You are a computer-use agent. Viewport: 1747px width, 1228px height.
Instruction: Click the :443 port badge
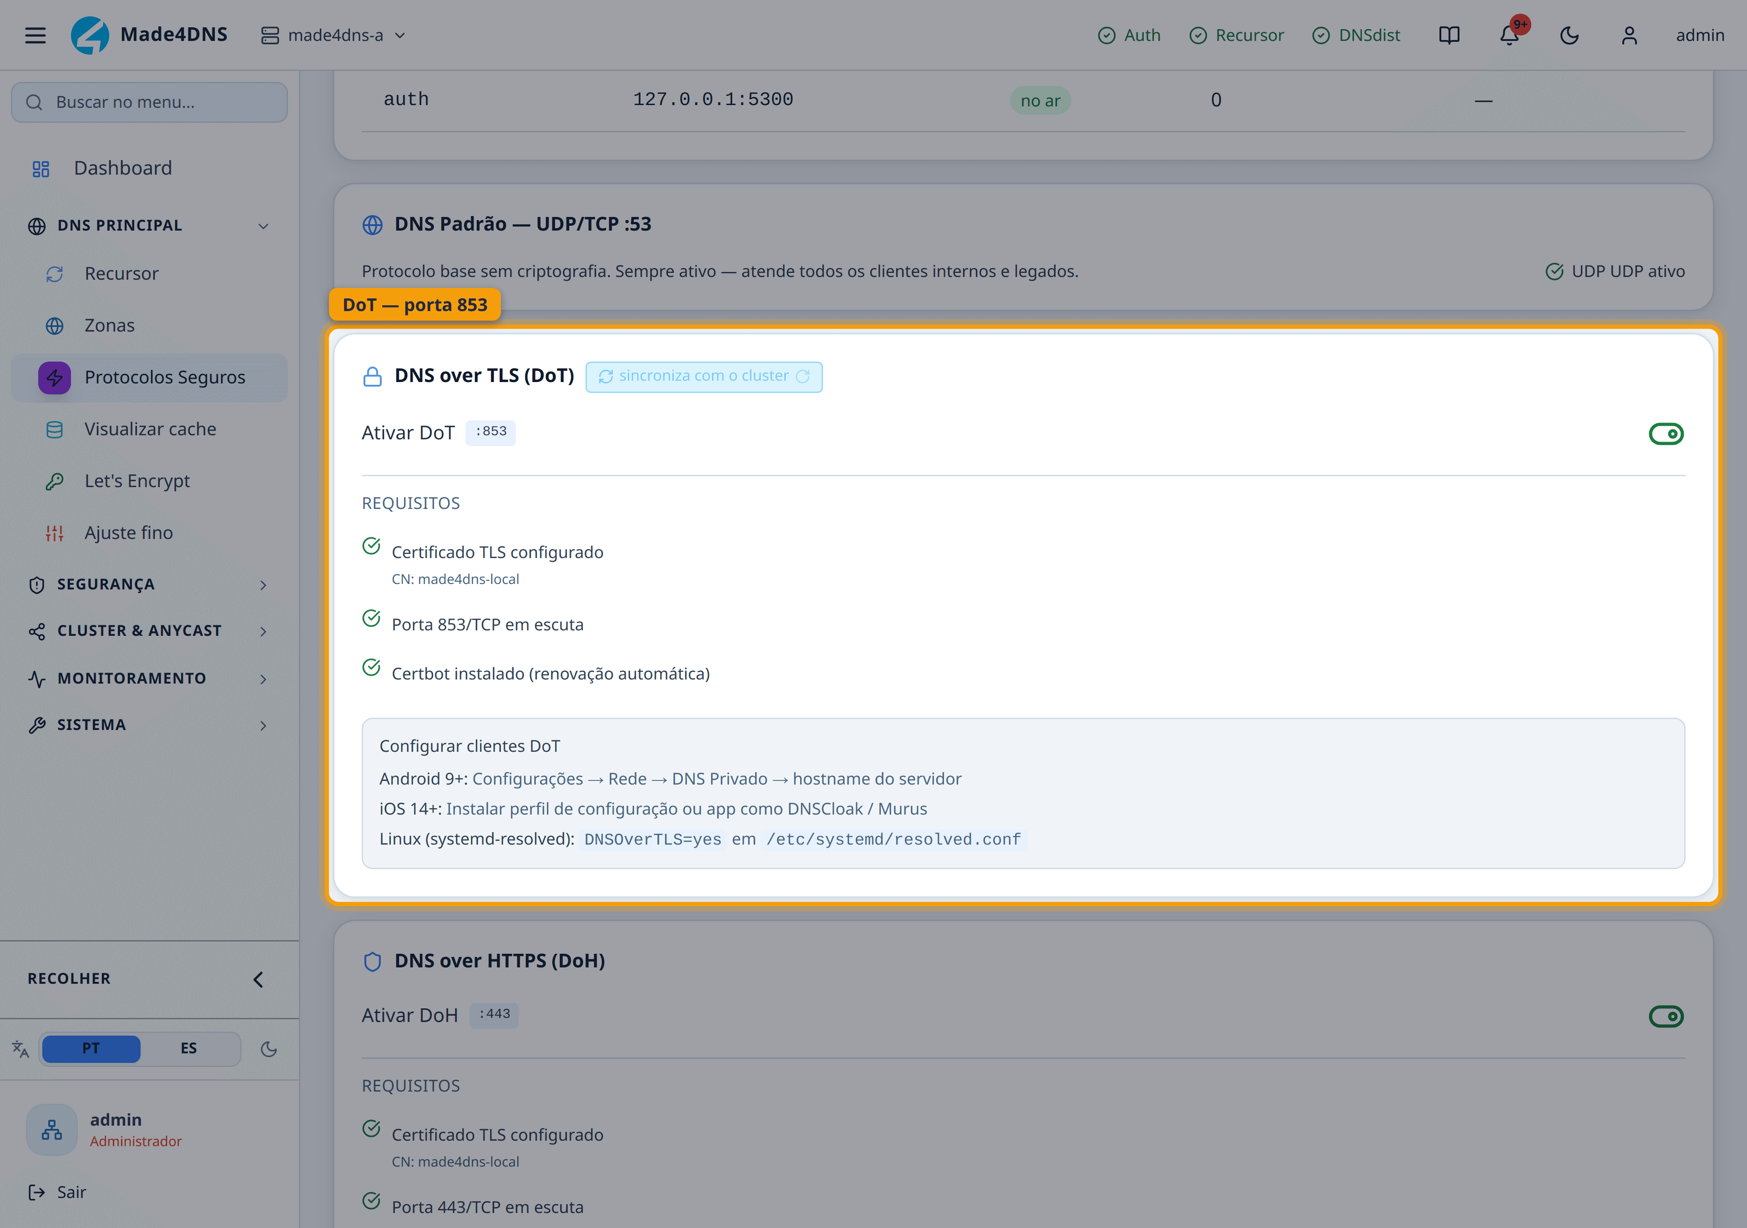[494, 1015]
